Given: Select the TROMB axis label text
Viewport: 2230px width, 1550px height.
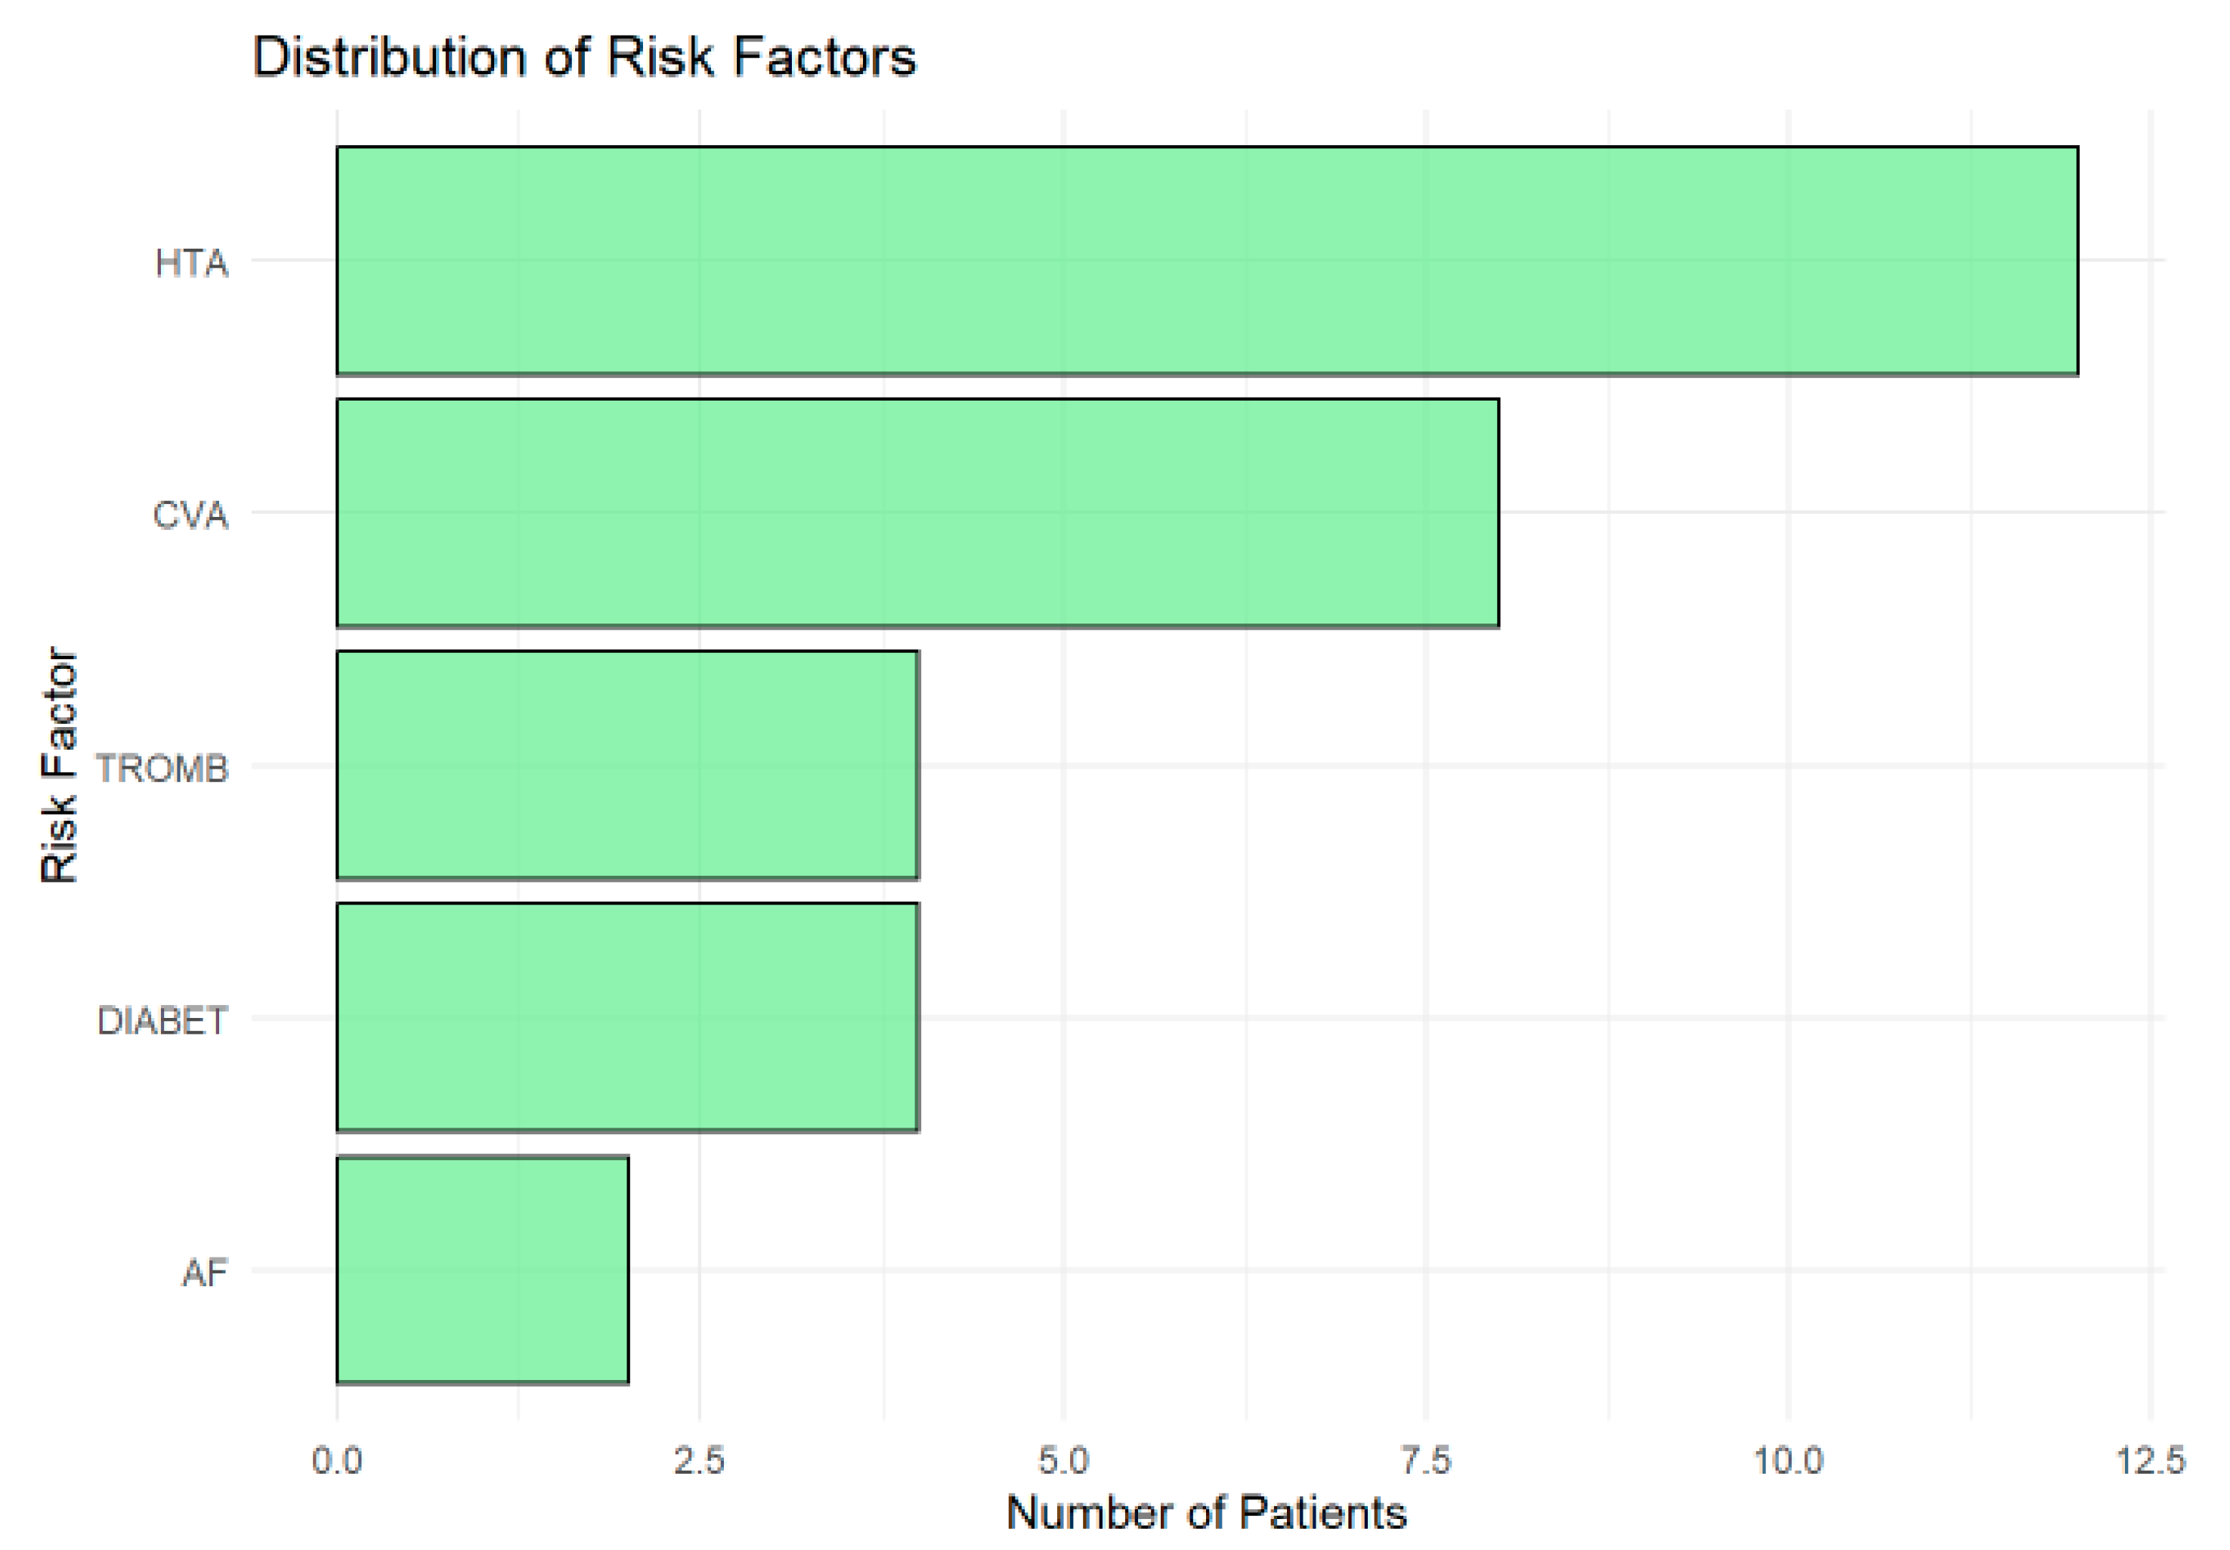Looking at the screenshot, I should (161, 769).
